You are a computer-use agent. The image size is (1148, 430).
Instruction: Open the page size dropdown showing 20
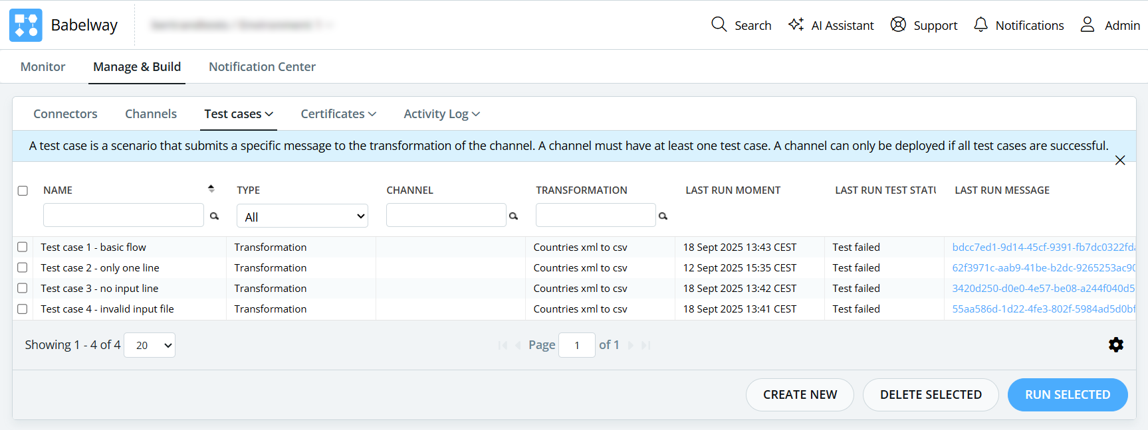[150, 345]
